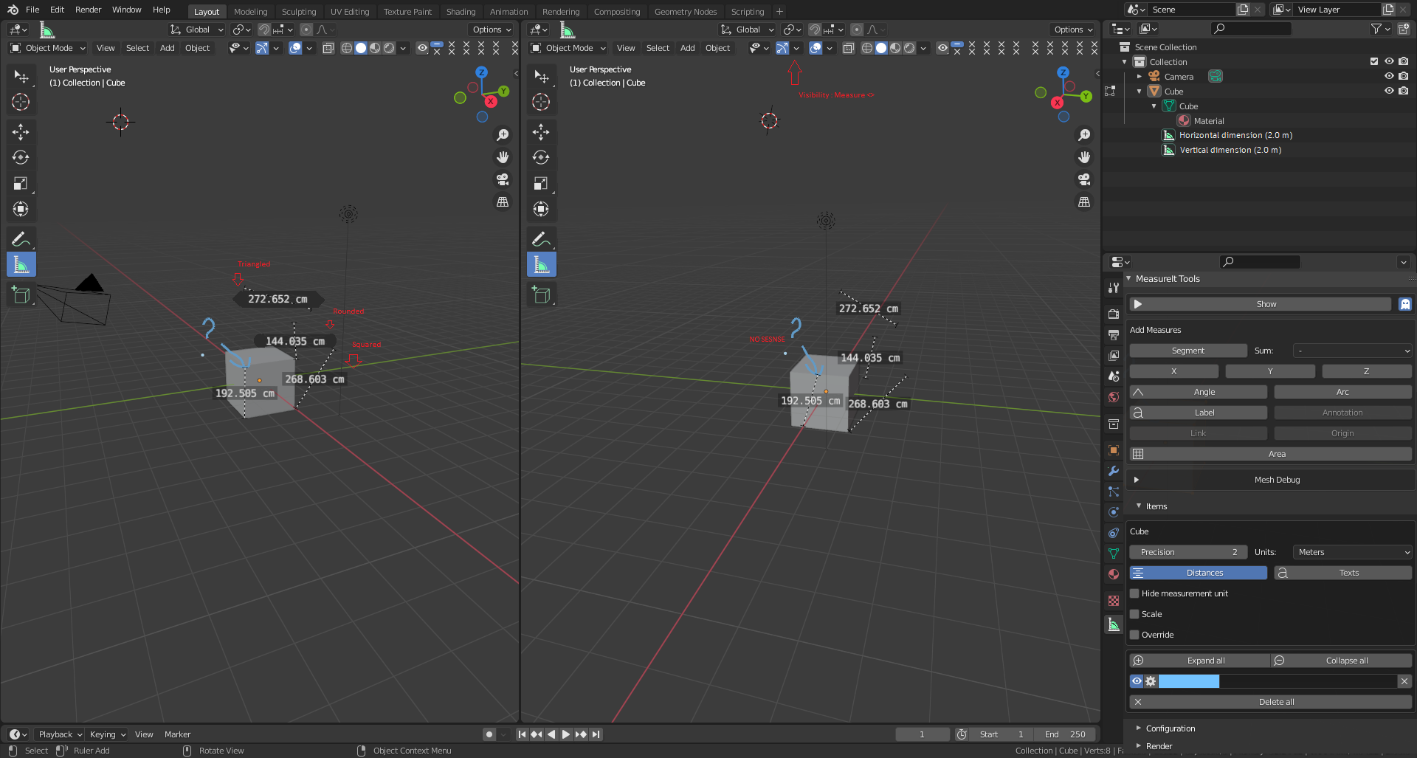Viewport: 1417px width, 758px height.
Task: Toggle Collection exclude checkbox in outliner
Action: click(1374, 61)
